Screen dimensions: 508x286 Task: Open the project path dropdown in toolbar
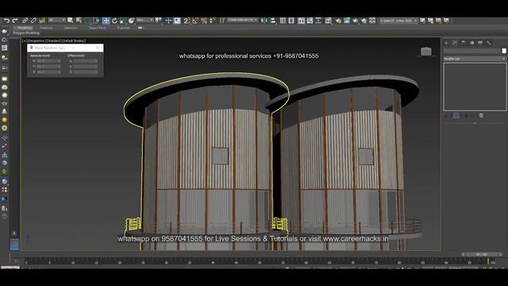point(398,21)
